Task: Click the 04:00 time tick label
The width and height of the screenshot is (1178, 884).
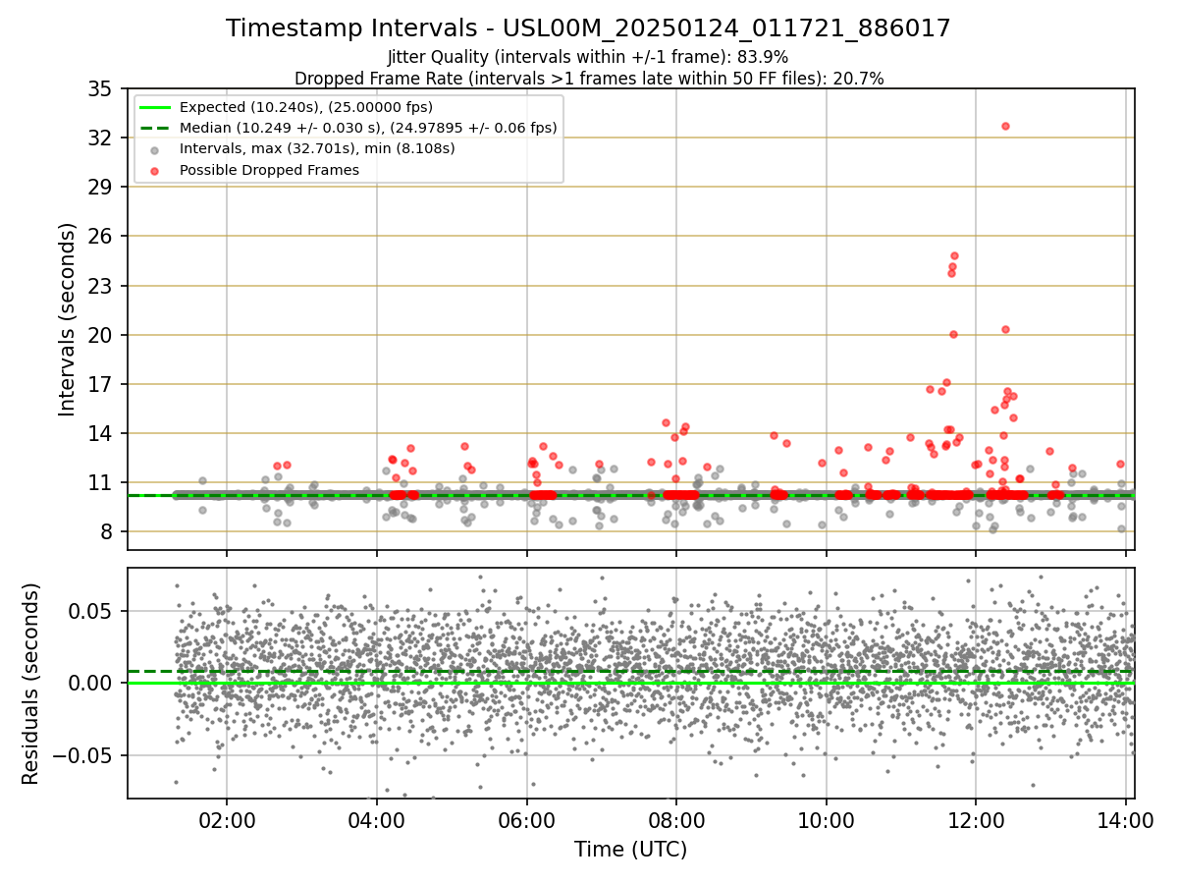Action: point(377,820)
